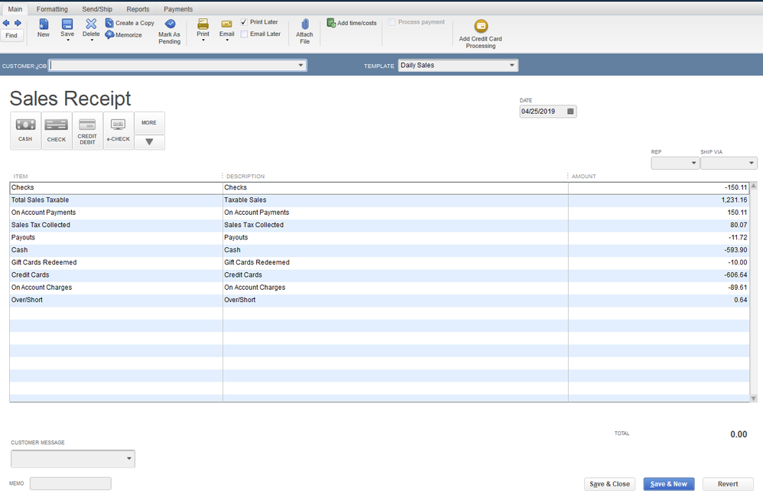The image size is (763, 494).
Task: Click the Save & Close button
Action: 609,484
